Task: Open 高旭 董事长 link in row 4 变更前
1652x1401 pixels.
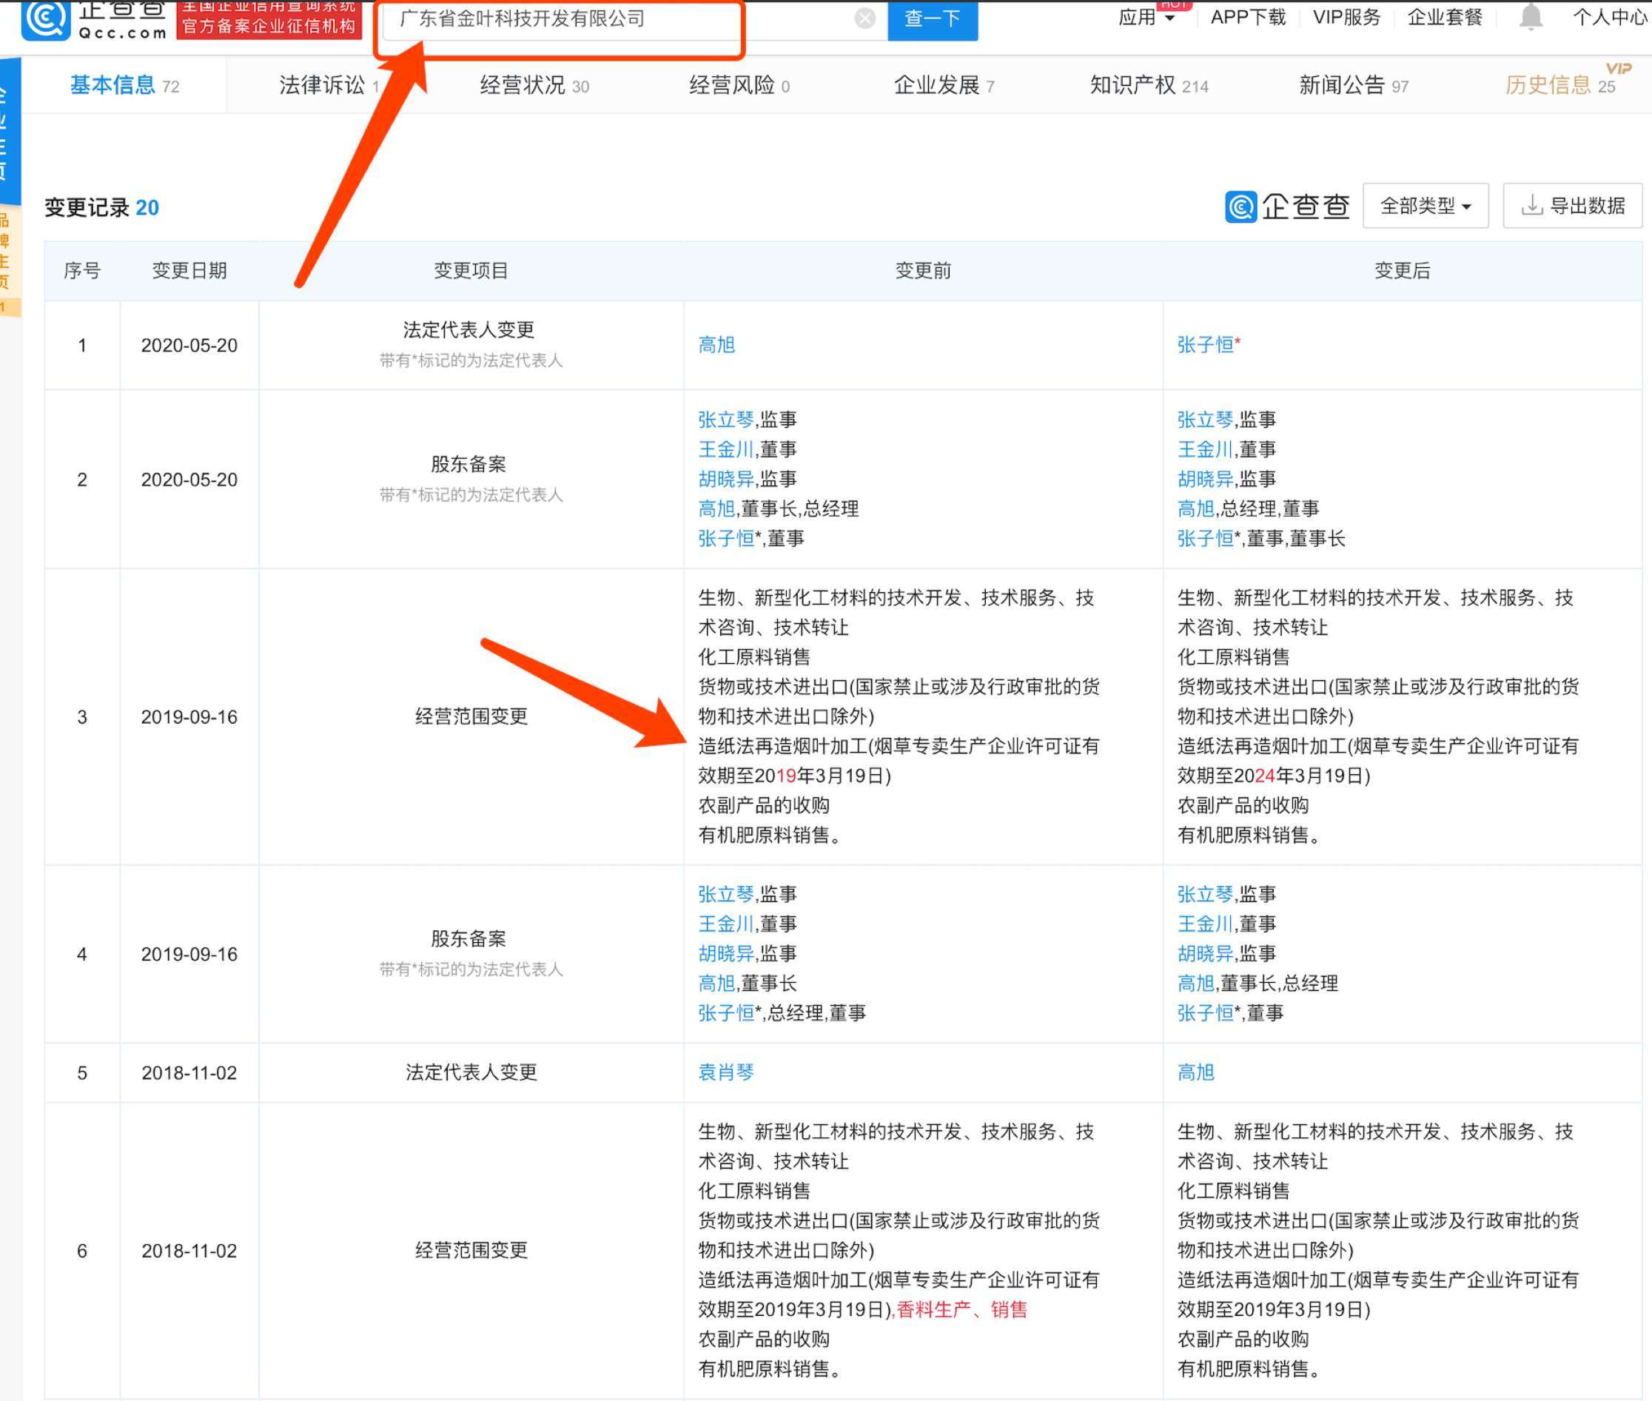Action: tap(716, 984)
